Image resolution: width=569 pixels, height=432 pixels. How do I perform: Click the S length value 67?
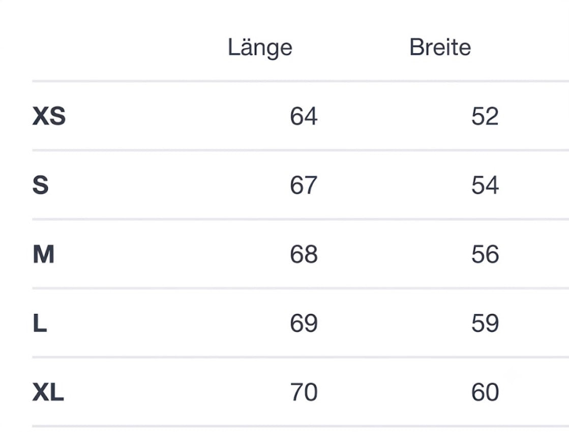(x=304, y=185)
